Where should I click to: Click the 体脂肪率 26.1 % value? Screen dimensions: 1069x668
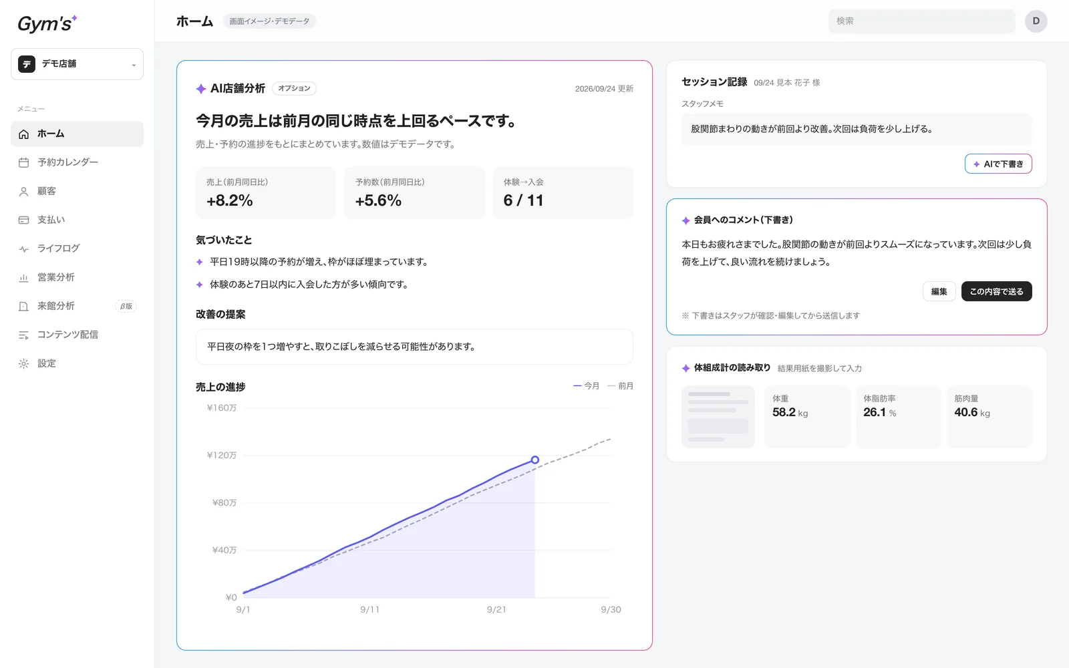880,413
